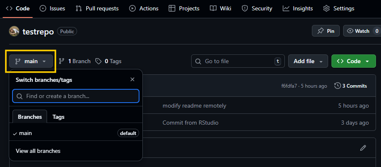Screen dimensions: 381x167
Task: Open the green Code dropdown
Action: [x=354, y=61]
